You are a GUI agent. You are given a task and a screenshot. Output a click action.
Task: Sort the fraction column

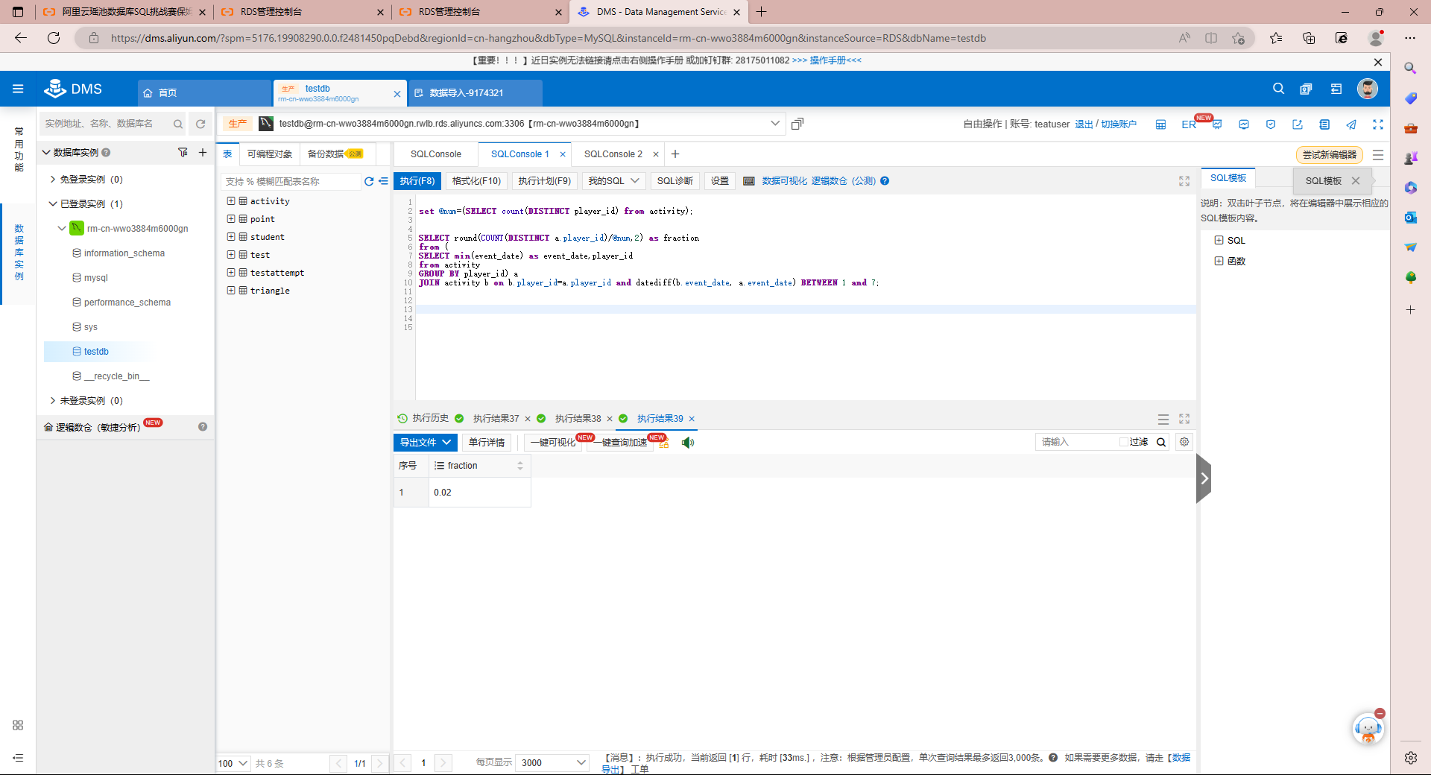pos(520,466)
